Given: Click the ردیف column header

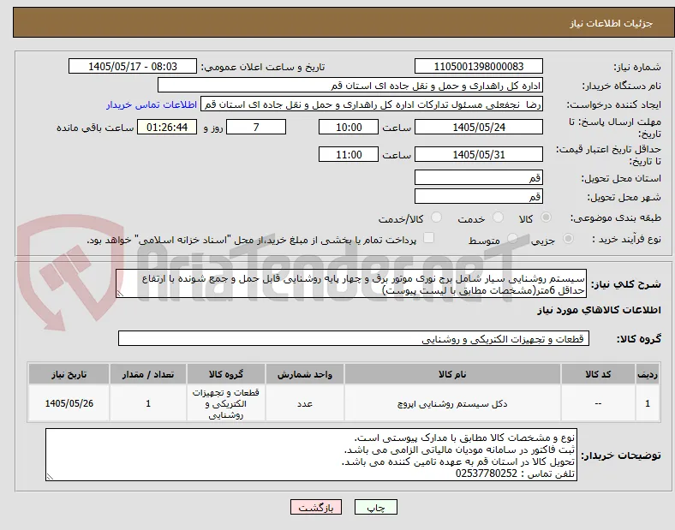Looking at the screenshot, I should tap(648, 374).
